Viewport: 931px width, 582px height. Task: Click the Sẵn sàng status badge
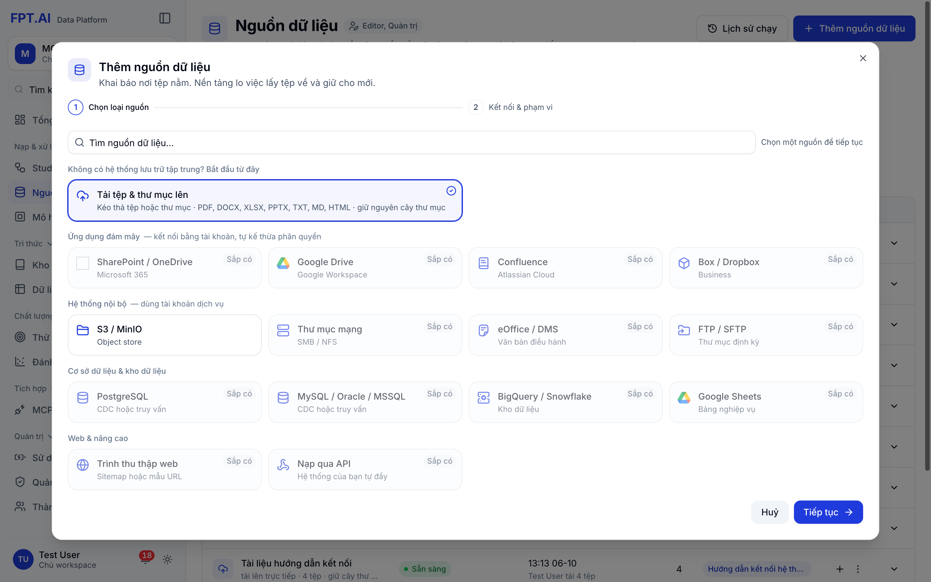click(425, 569)
